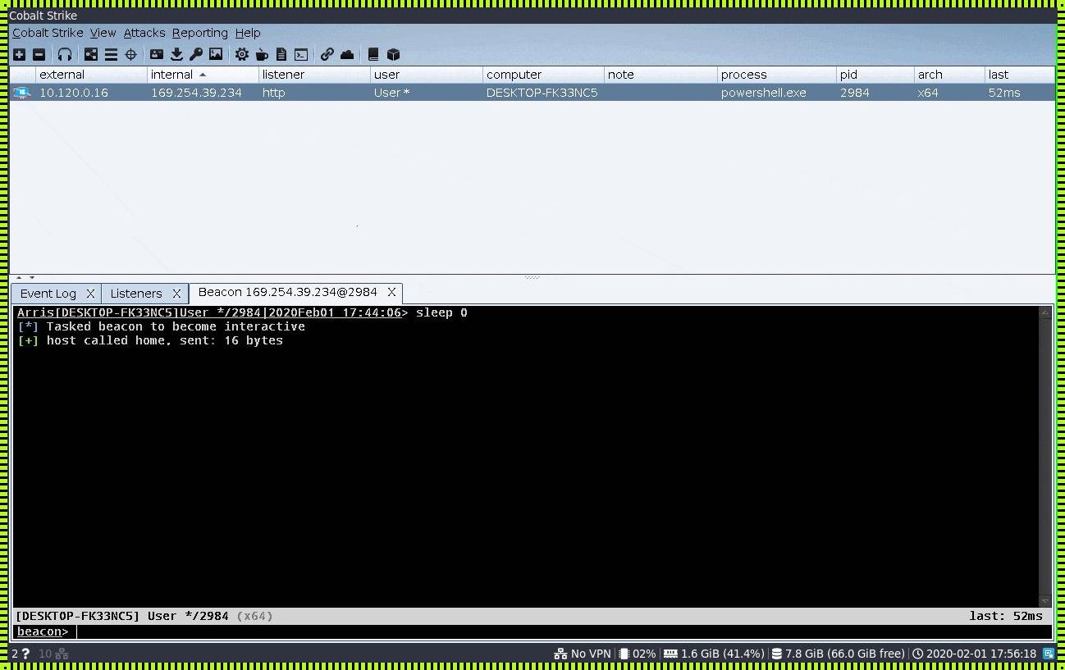Sort sessions by pid column
This screenshot has height=670, width=1065.
pos(875,75)
